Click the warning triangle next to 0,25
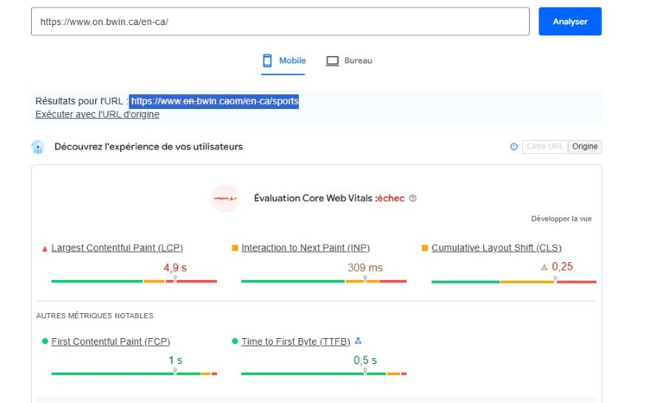This screenshot has width=664, height=403. click(x=544, y=267)
